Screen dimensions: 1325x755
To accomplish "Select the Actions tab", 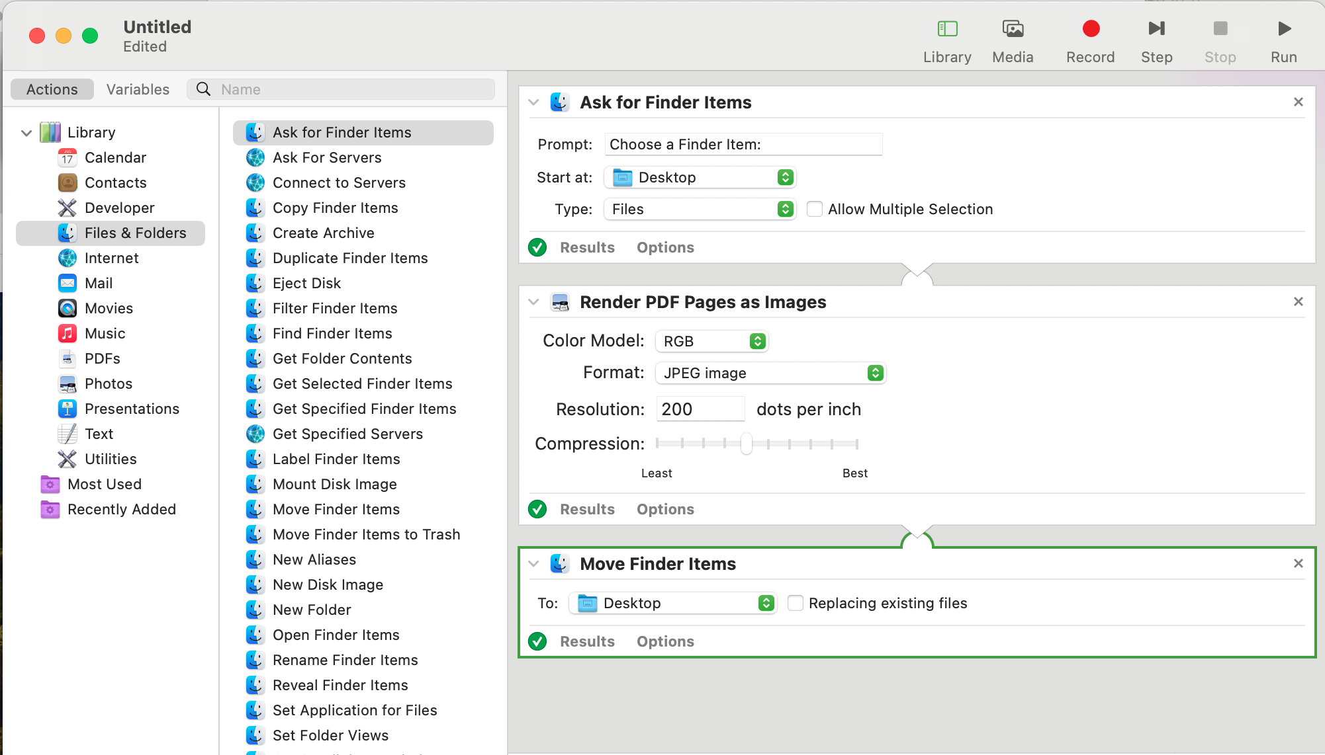I will tap(52, 89).
